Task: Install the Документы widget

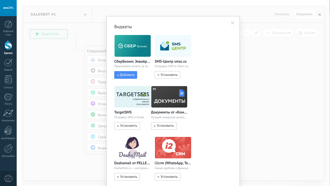Action: (x=164, y=126)
